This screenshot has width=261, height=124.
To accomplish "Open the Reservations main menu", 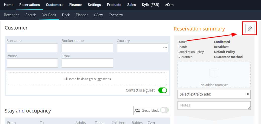I will [x=30, y=5].
